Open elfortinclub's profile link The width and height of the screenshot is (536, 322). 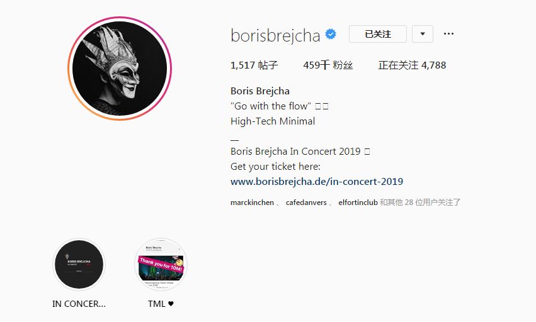click(x=358, y=203)
